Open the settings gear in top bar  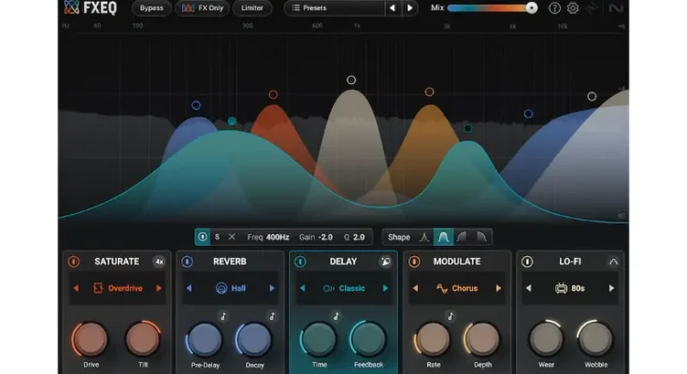[573, 8]
